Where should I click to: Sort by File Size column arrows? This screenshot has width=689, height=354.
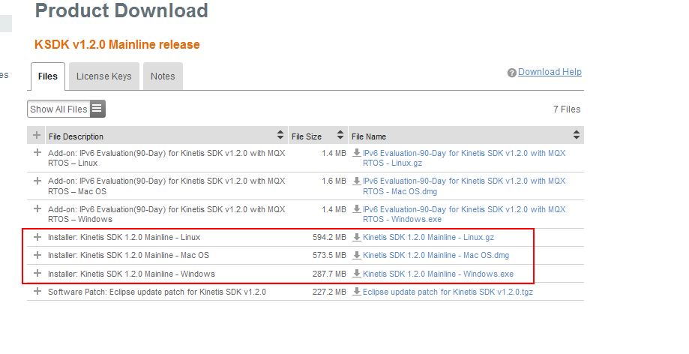tap(340, 135)
